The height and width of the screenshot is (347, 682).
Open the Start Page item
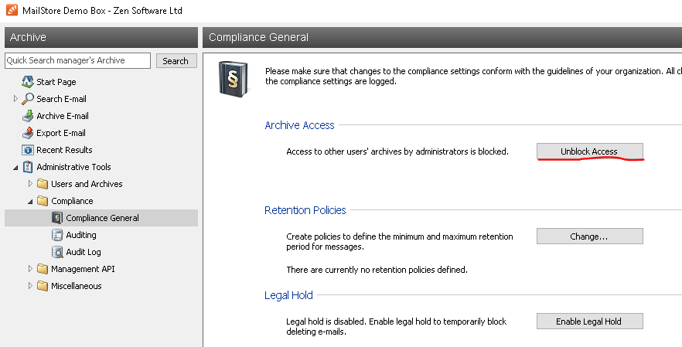click(x=56, y=82)
